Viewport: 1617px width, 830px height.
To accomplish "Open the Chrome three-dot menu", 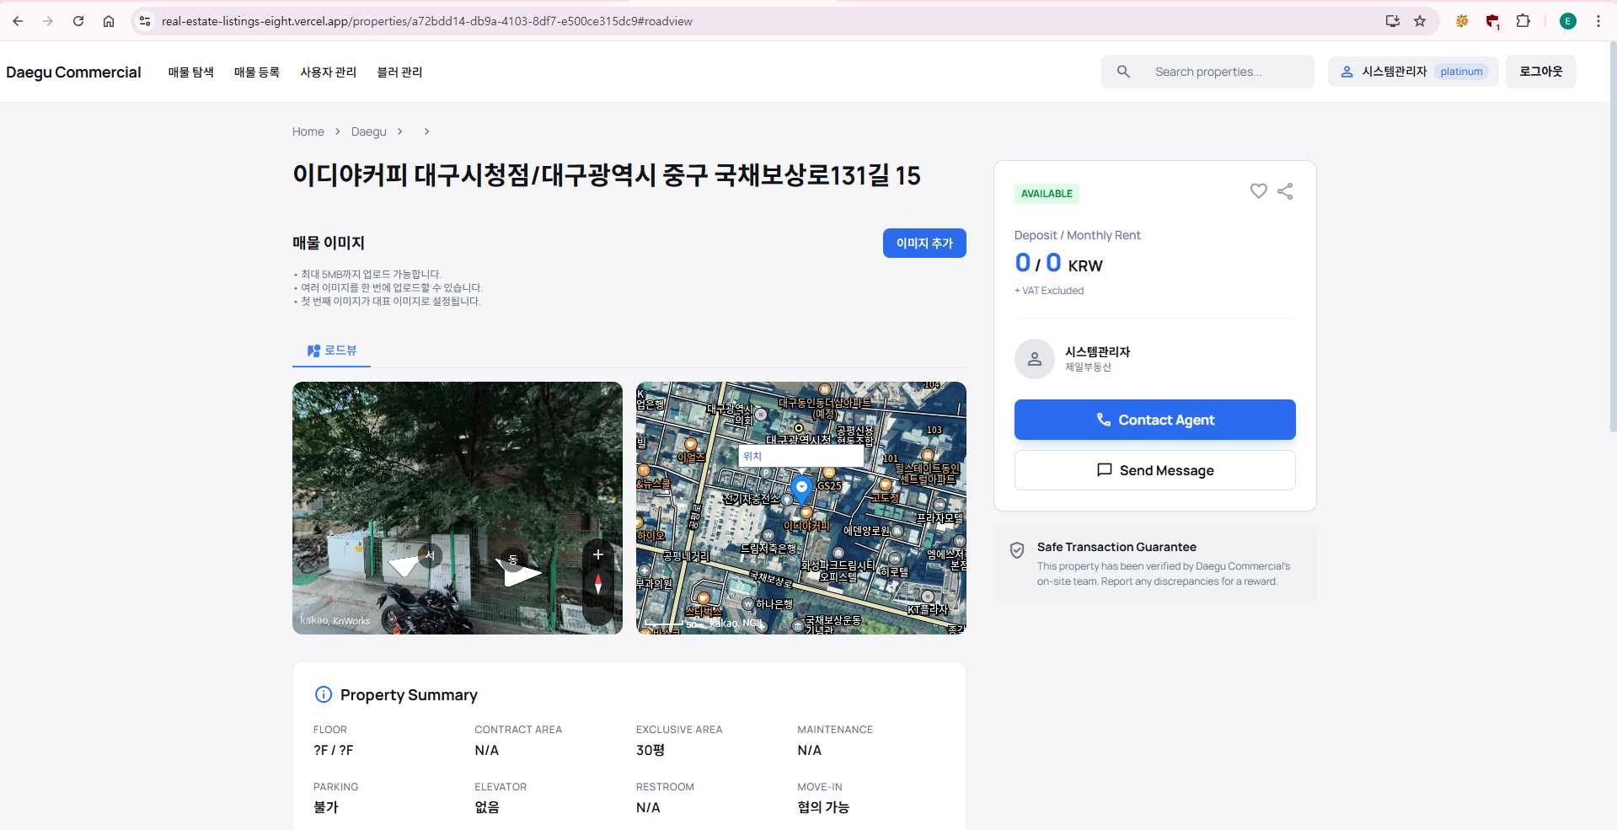I will tap(1598, 21).
